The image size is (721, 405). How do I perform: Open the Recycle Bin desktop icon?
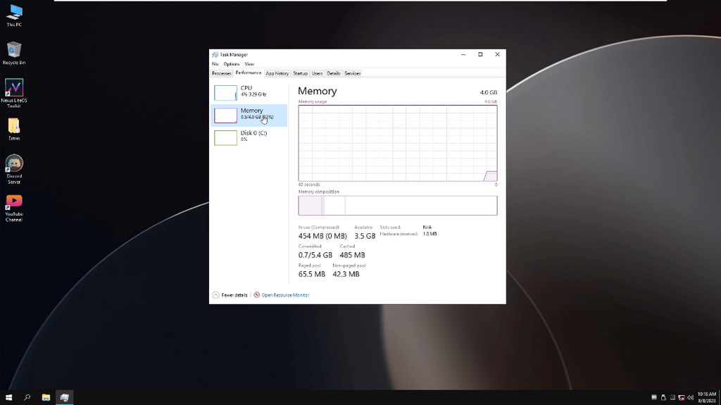(x=14, y=54)
